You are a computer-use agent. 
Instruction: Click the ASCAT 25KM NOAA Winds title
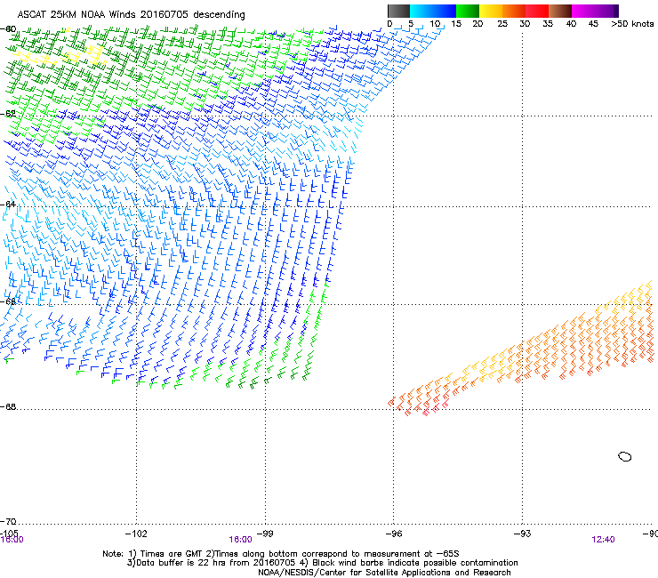[x=131, y=15]
